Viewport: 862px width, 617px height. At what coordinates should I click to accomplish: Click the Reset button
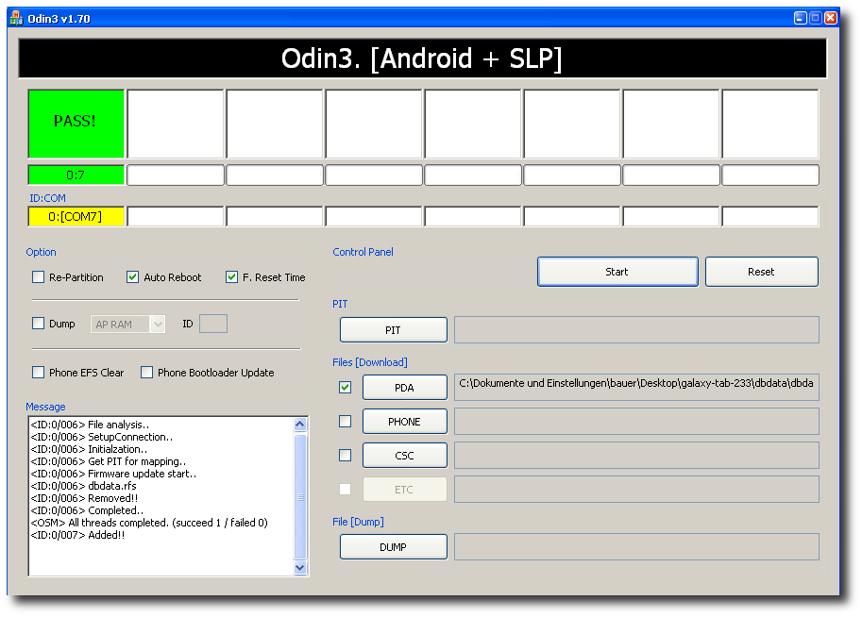click(x=761, y=272)
